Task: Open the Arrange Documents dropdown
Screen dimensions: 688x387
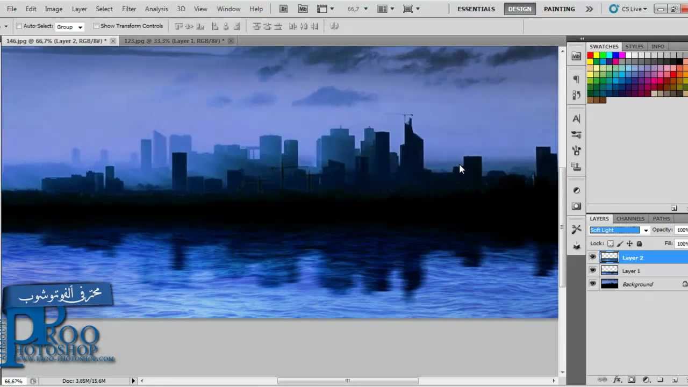Action: point(385,9)
